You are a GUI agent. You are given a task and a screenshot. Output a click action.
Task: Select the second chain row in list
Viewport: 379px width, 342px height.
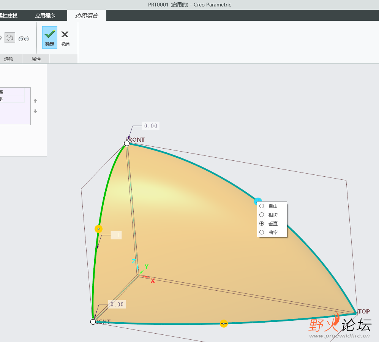pyautogui.click(x=12, y=99)
